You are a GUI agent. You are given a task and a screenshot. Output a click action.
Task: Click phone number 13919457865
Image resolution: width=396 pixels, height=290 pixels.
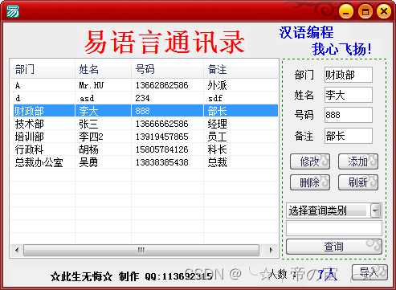(161, 137)
